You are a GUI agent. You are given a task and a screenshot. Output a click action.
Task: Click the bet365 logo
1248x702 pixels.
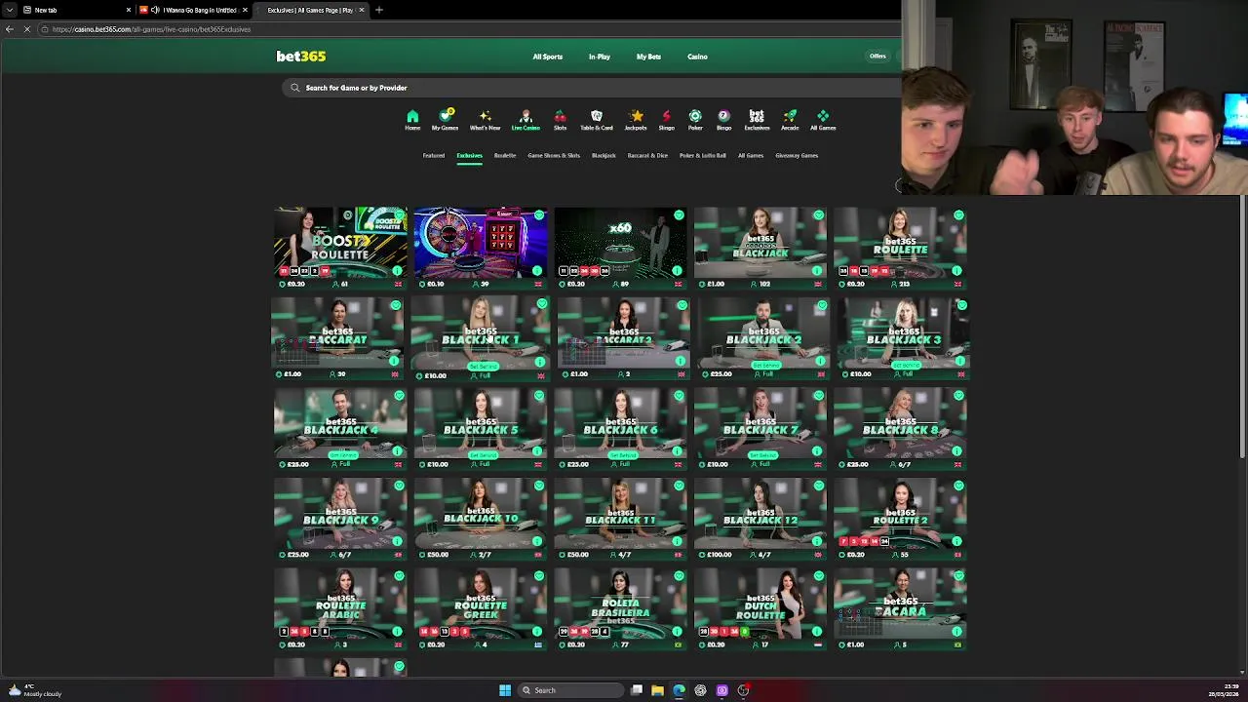(x=301, y=57)
